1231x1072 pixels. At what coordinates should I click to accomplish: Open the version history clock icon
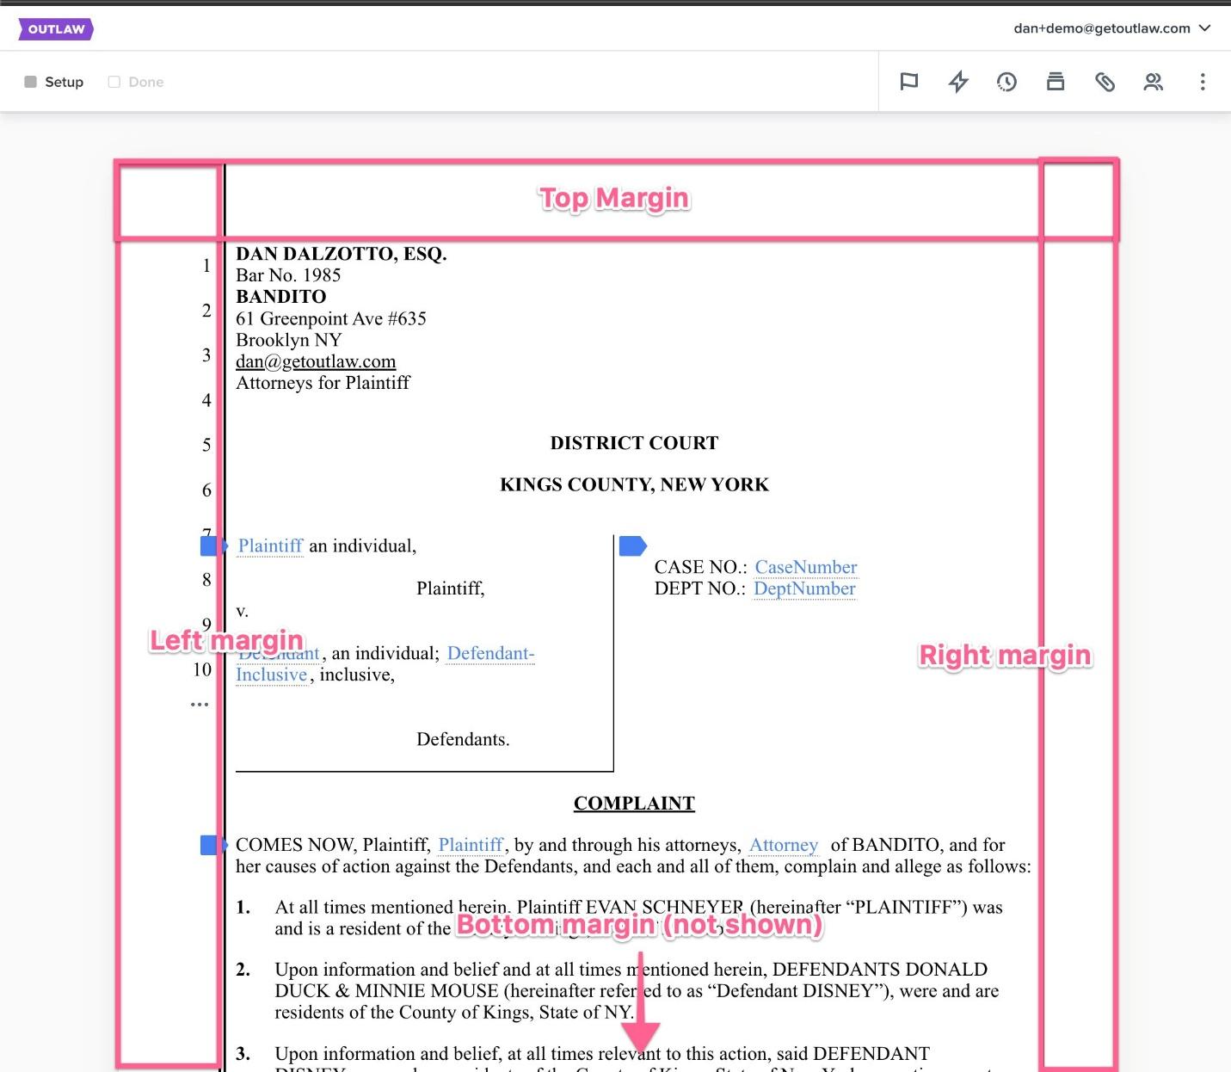1006,82
